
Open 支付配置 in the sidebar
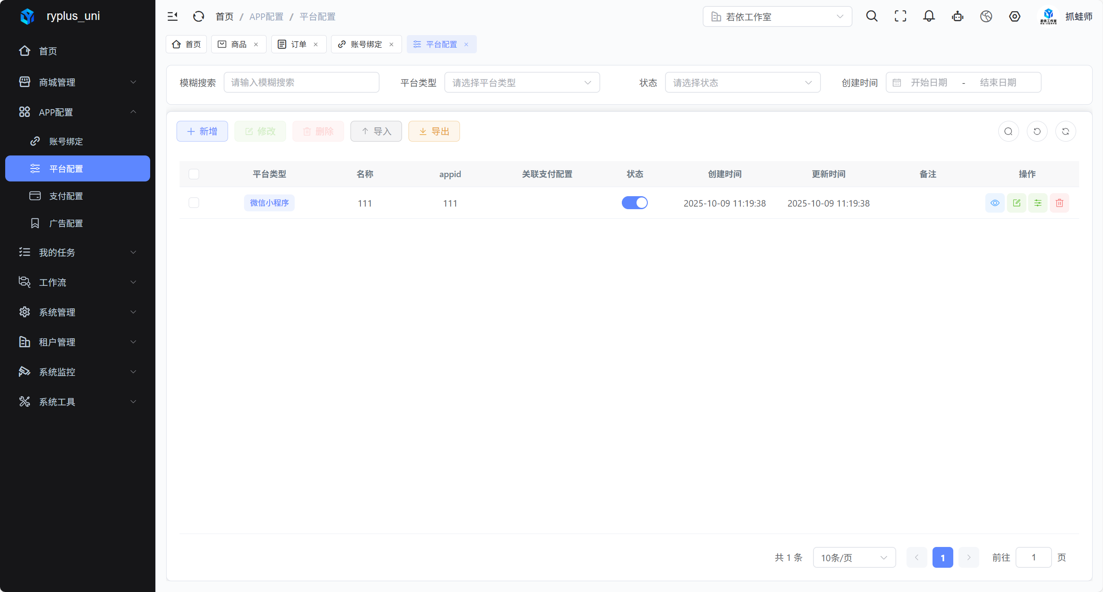pos(66,196)
